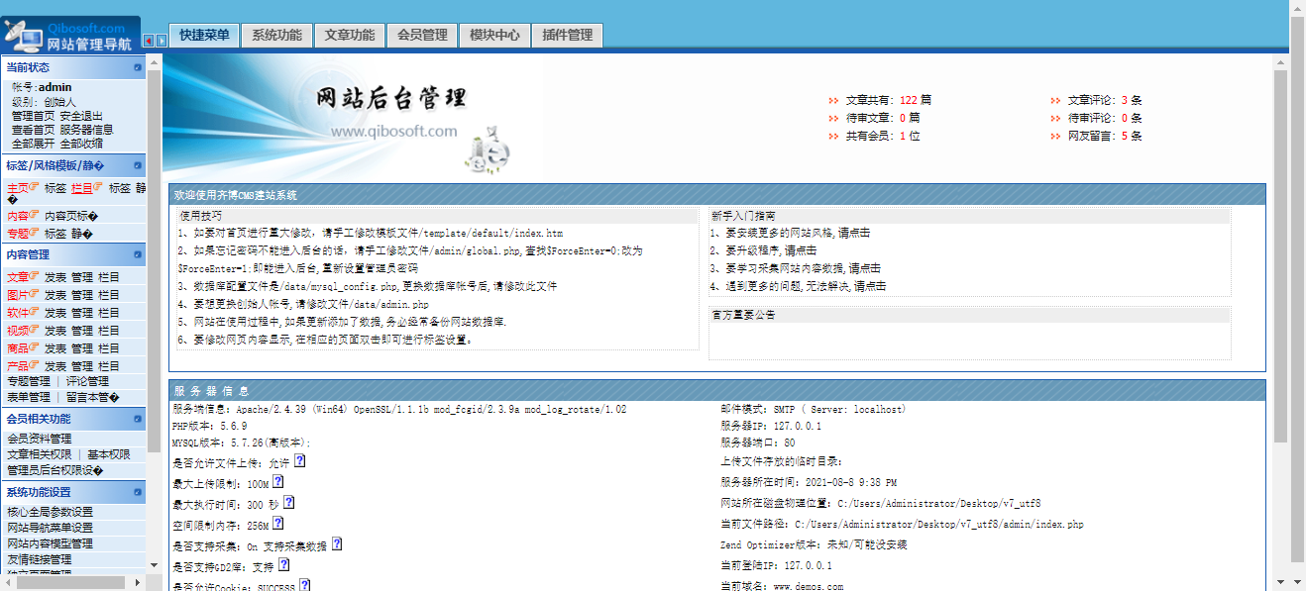The width and height of the screenshot is (1306, 591).
Task: Click the orange icon beside 图片
Action: coord(35,294)
